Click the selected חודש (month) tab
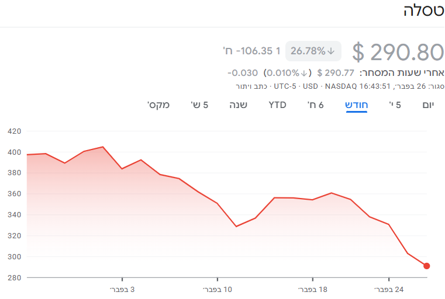The width and height of the screenshot is (445, 299). [x=357, y=105]
